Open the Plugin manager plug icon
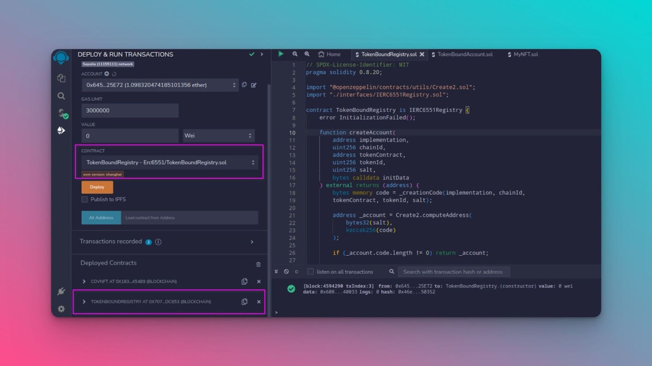Image resolution: width=652 pixels, height=366 pixels. 61,291
